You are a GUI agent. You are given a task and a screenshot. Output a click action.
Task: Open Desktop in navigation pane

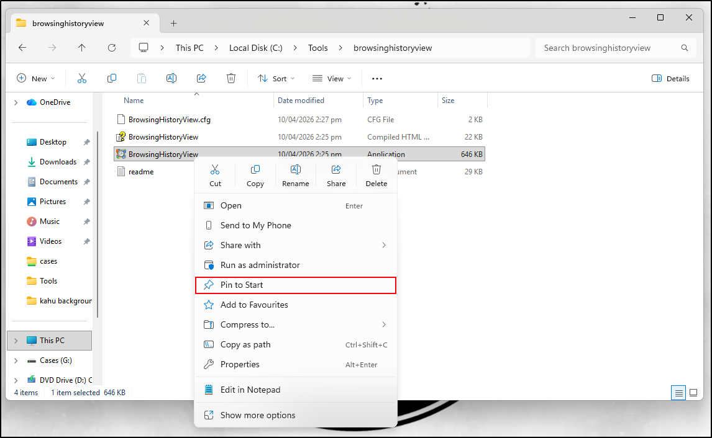(x=53, y=142)
